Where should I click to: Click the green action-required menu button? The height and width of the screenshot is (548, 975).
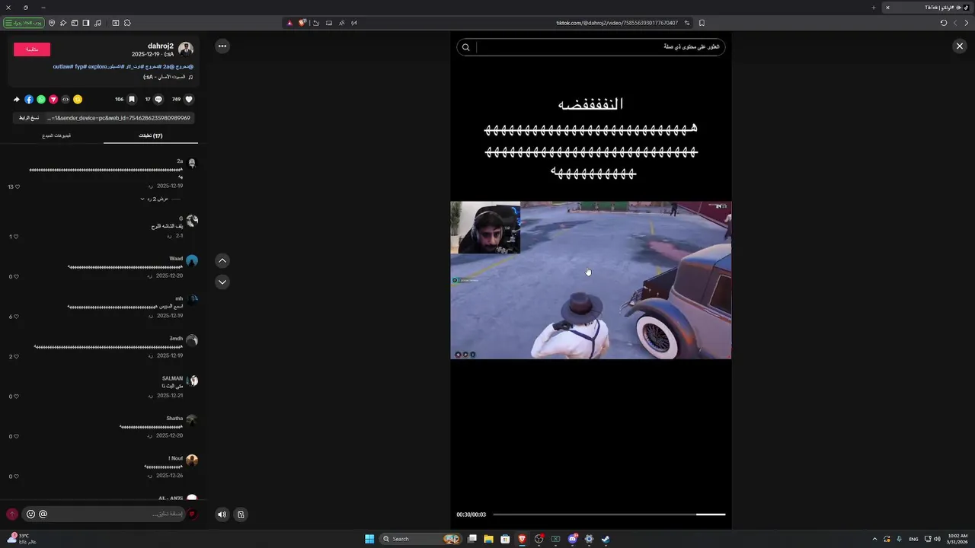click(x=24, y=23)
